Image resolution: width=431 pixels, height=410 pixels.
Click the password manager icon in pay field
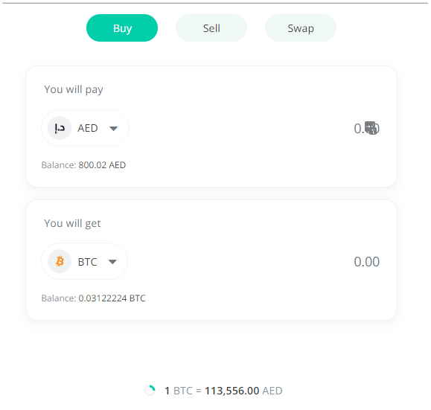pos(371,128)
